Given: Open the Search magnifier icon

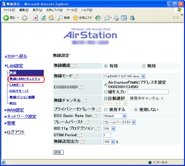Looking at the screenshot, I should click(60, 18).
